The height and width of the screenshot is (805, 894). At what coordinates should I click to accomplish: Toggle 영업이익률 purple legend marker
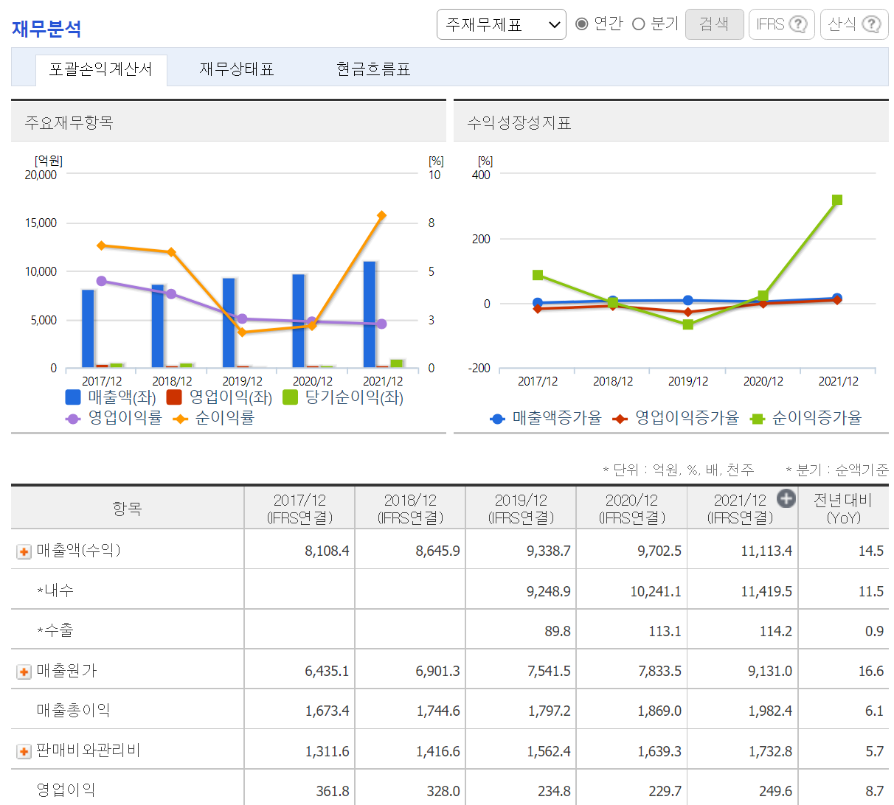click(x=73, y=419)
